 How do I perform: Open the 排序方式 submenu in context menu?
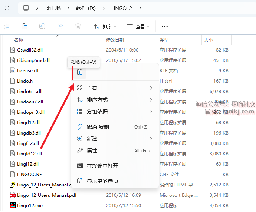tap(115, 100)
